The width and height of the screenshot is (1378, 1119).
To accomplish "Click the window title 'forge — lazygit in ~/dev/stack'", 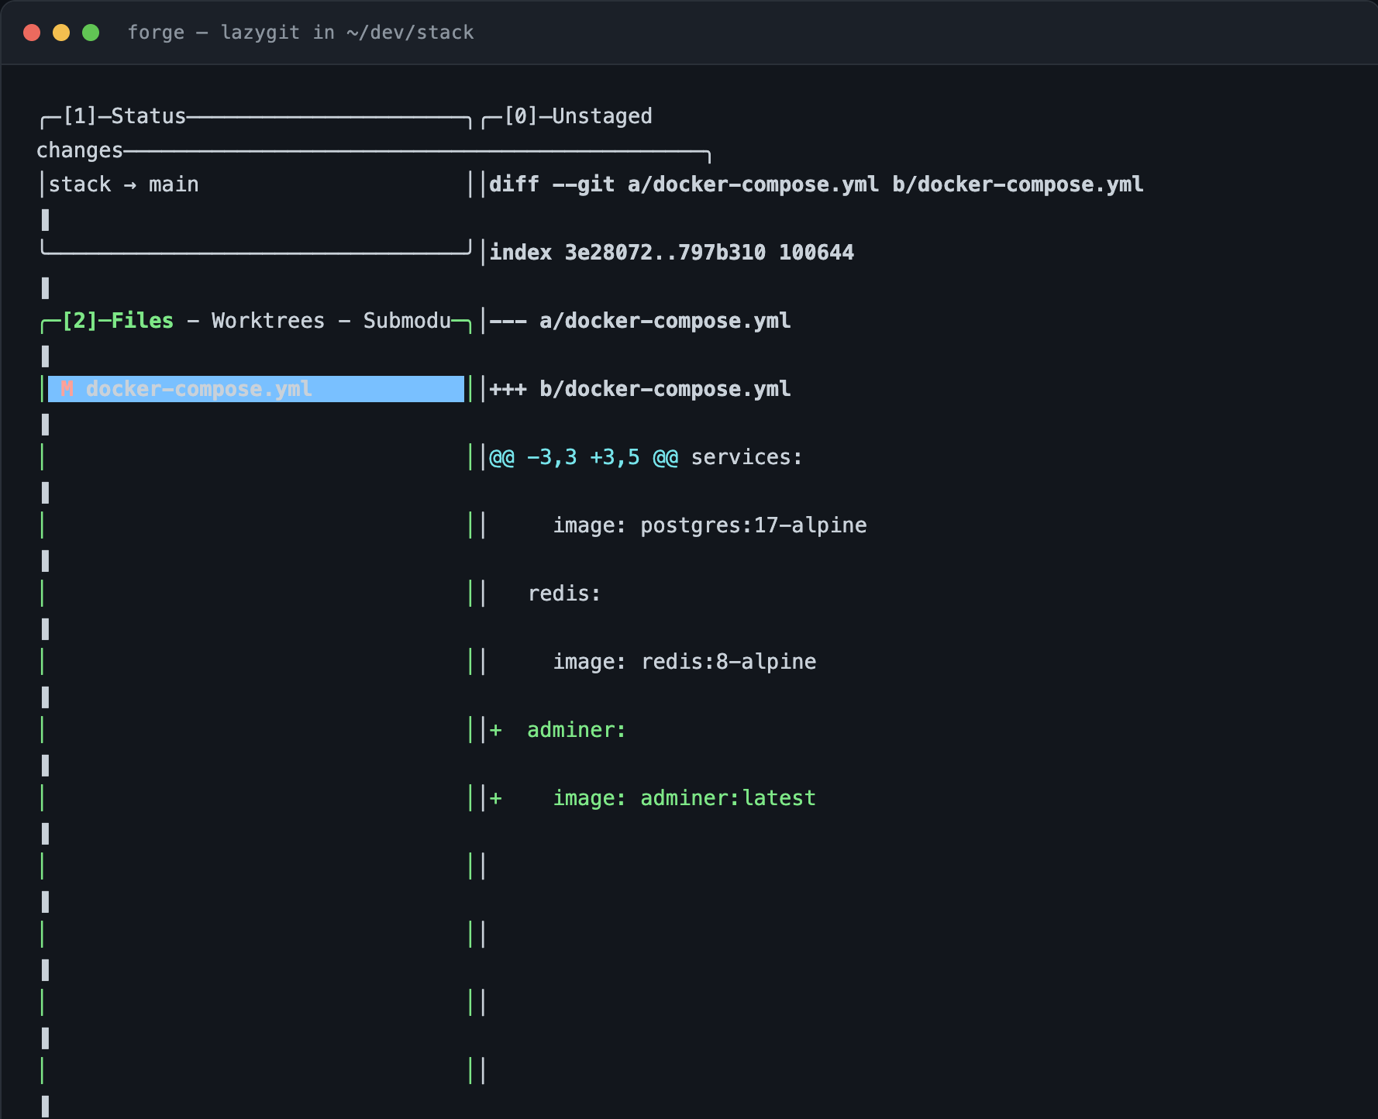I will coord(301,33).
